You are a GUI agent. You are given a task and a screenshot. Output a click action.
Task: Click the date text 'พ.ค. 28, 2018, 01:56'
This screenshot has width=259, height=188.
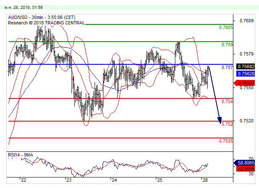(24, 8)
